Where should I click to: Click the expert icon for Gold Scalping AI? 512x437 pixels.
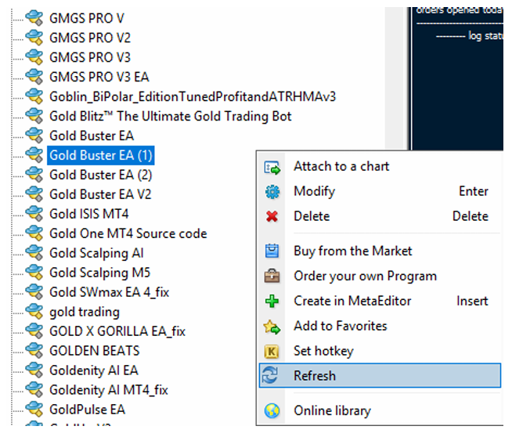pos(34,253)
